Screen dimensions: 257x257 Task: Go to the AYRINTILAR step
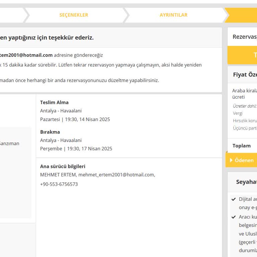[173, 15]
